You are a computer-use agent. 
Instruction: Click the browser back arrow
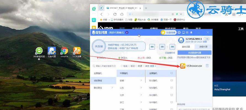pos(101,14)
